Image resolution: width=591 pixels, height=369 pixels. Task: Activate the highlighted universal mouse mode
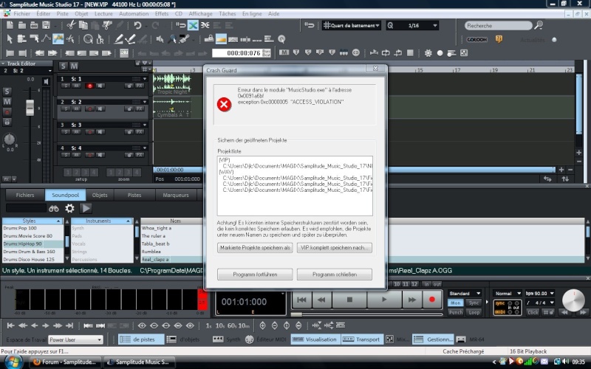[58, 39]
